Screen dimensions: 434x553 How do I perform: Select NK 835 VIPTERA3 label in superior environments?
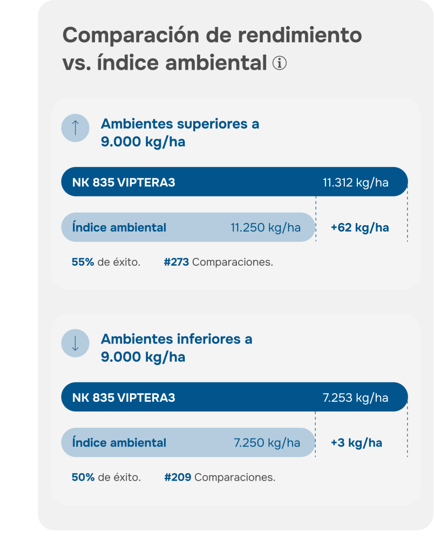tap(124, 183)
